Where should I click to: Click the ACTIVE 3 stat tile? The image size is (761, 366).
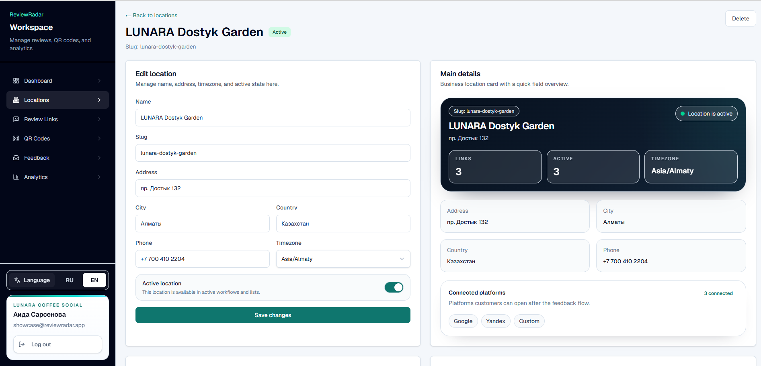[593, 167]
